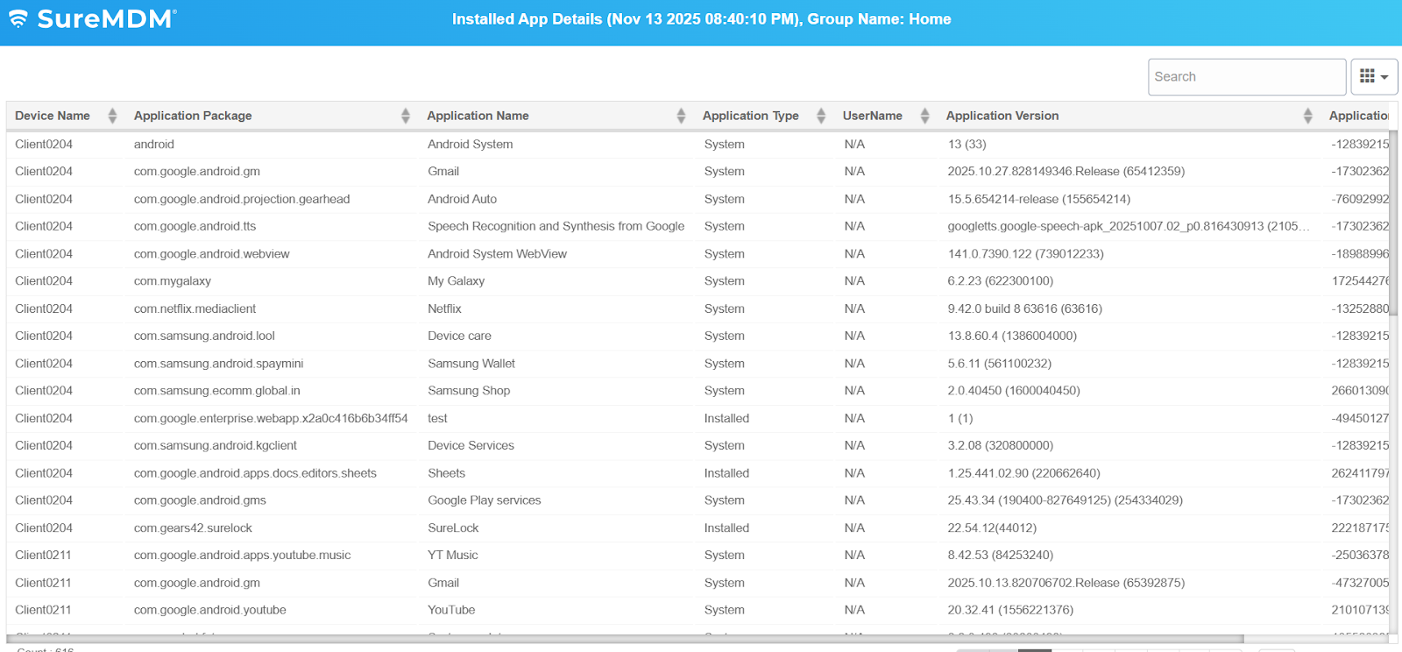
Task: Click the Application Name header text
Action: click(x=478, y=116)
